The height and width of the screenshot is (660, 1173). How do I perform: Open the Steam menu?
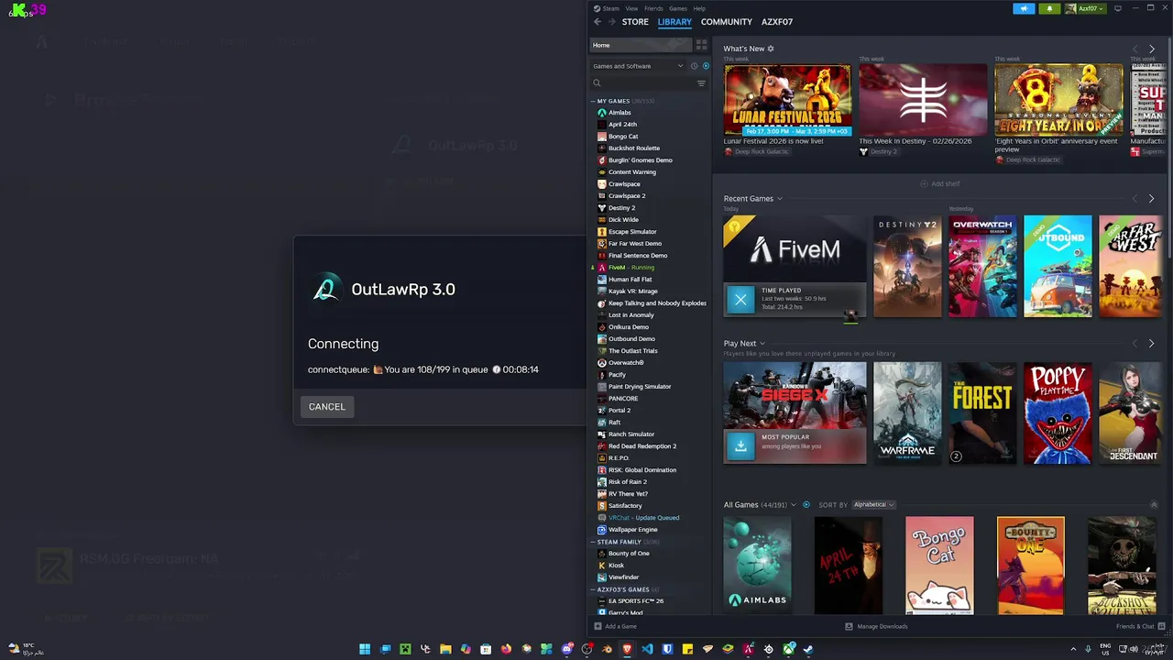coord(610,8)
